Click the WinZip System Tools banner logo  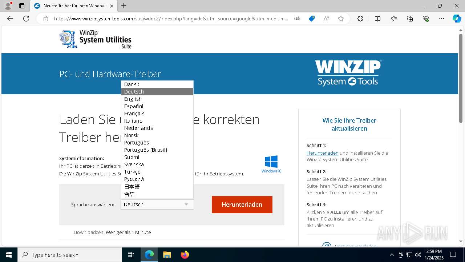coord(348,73)
